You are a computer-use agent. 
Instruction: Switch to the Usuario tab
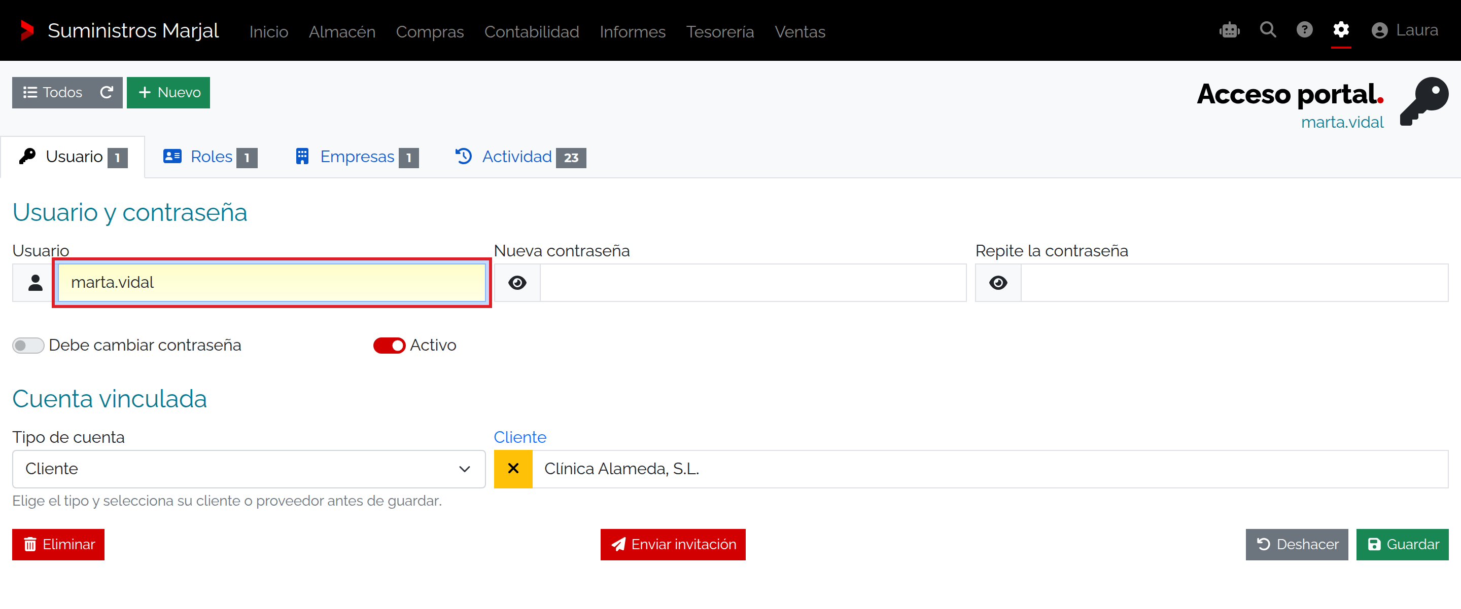click(73, 157)
